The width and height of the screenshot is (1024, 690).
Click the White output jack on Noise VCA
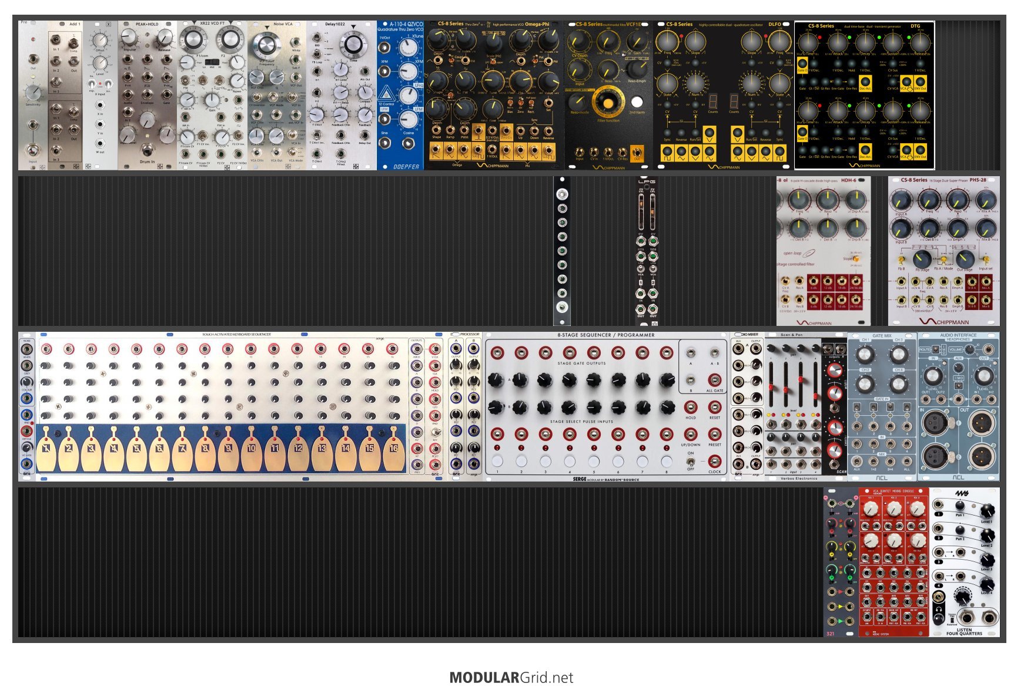(x=296, y=42)
